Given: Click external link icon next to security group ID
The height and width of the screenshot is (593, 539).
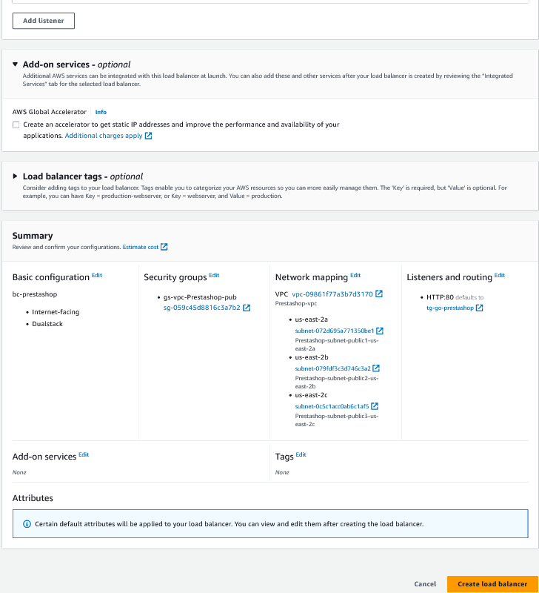Looking at the screenshot, I should pos(247,308).
